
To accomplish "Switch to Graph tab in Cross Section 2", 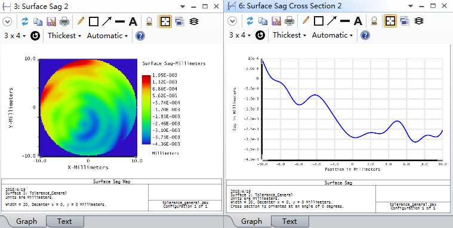I will click(x=251, y=221).
